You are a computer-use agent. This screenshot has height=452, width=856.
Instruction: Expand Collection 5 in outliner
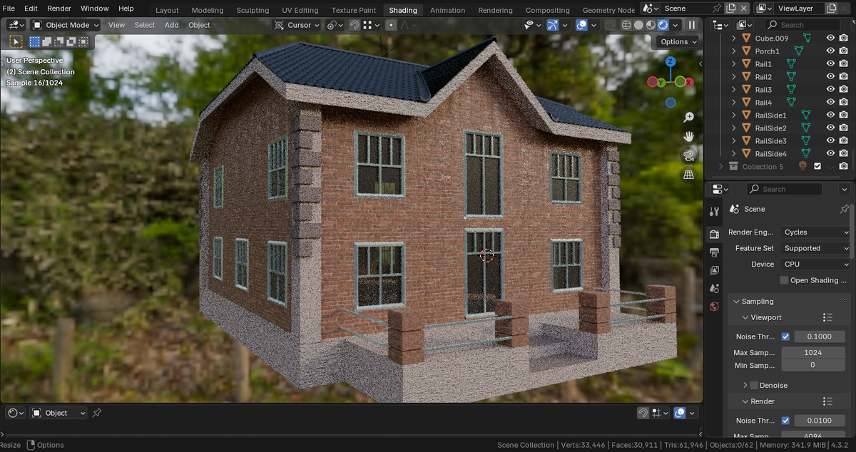coord(720,166)
